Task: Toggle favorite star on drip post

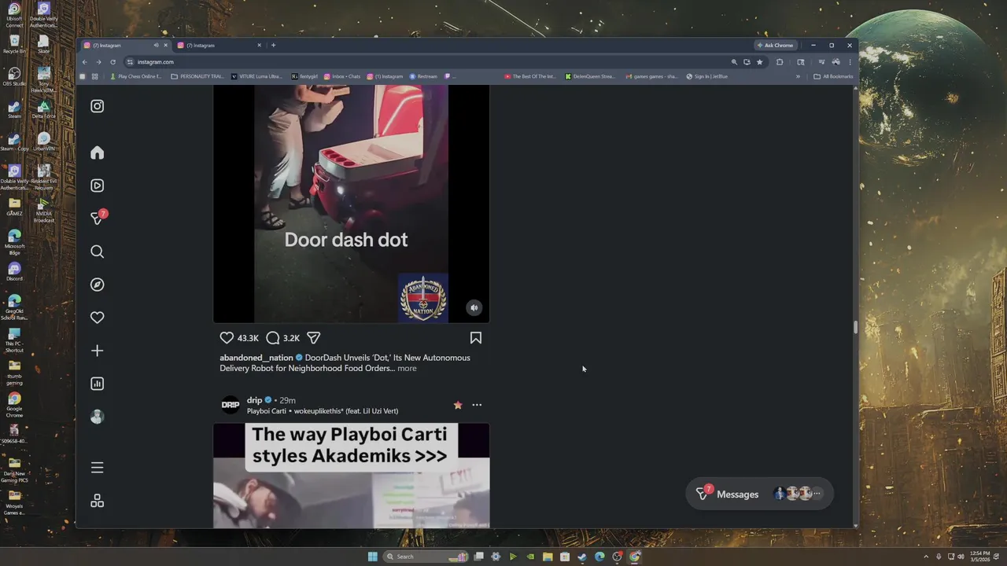Action: coord(457,405)
